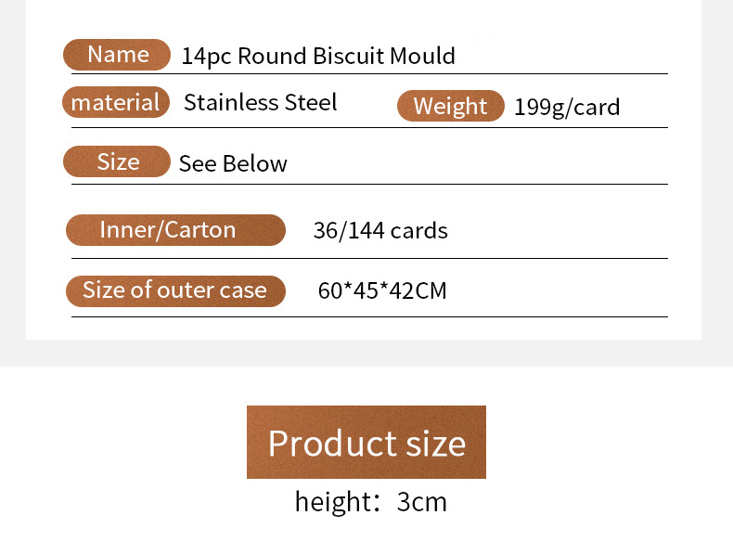
Task: Select the 36/144 cards value
Action: [x=380, y=231]
